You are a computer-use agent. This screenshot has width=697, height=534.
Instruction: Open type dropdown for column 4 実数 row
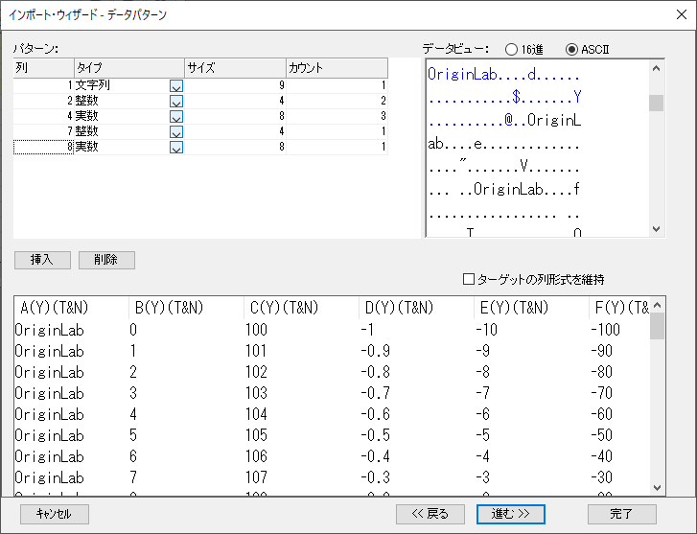[175, 116]
